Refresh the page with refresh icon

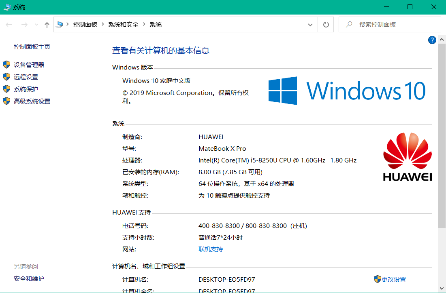[x=326, y=25]
